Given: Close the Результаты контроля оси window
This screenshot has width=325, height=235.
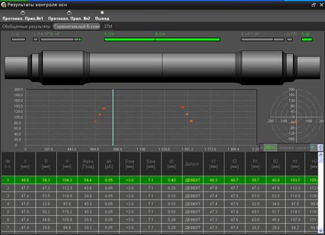Looking at the screenshot, I should [x=322, y=5].
